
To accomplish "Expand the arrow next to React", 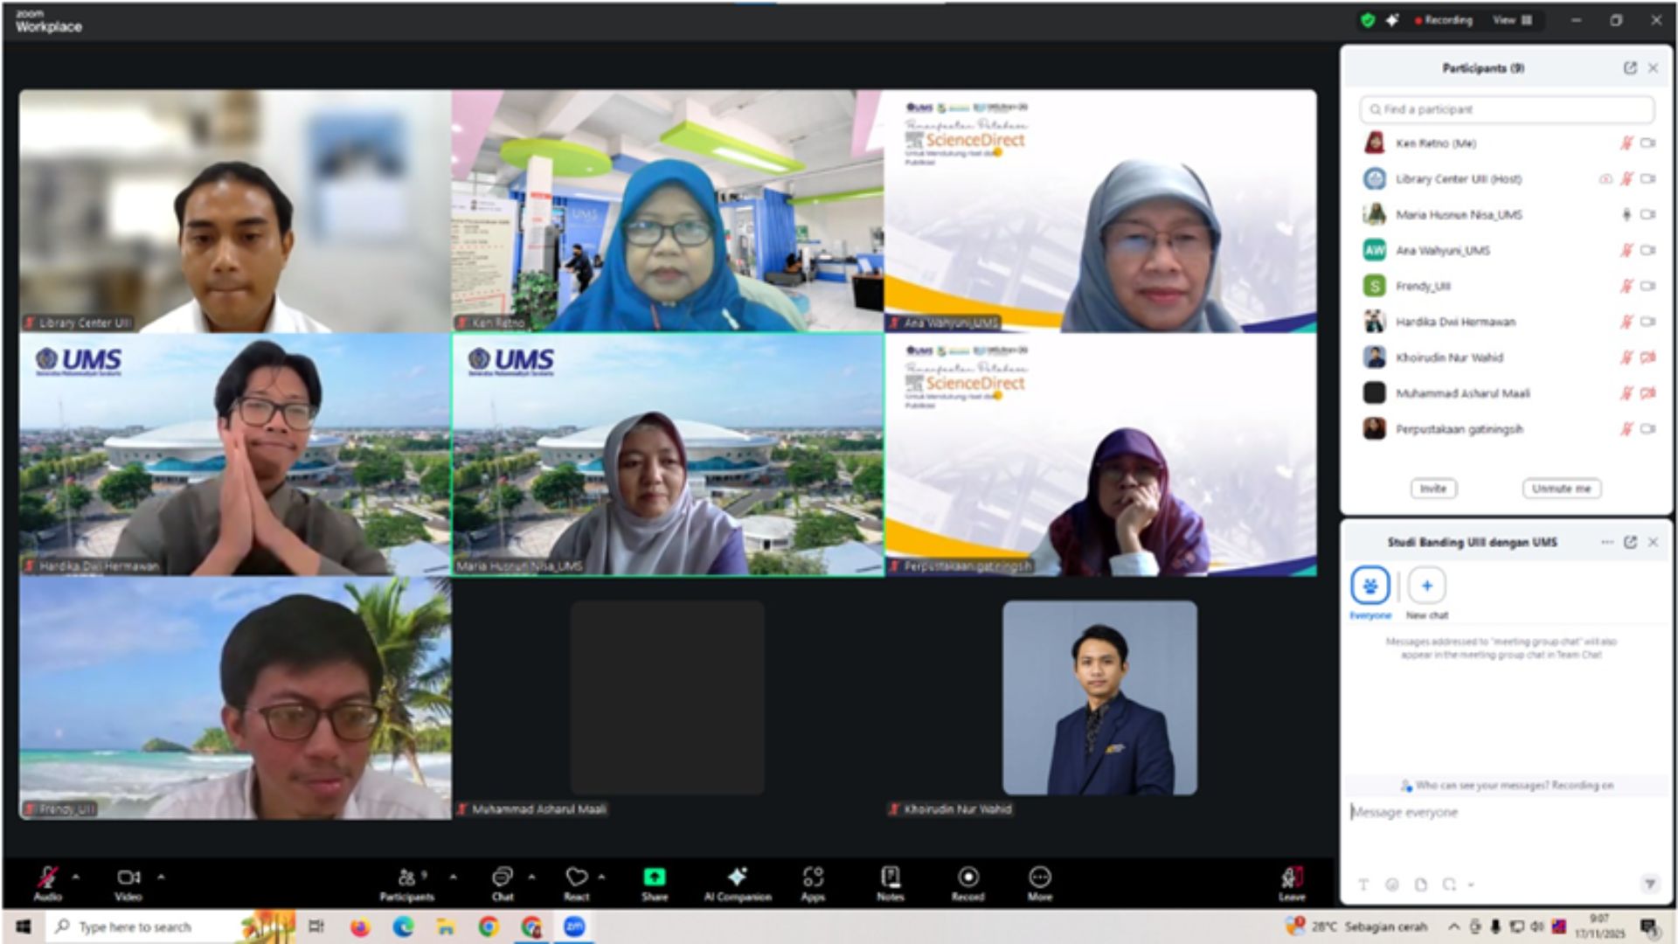I will tap(601, 876).
